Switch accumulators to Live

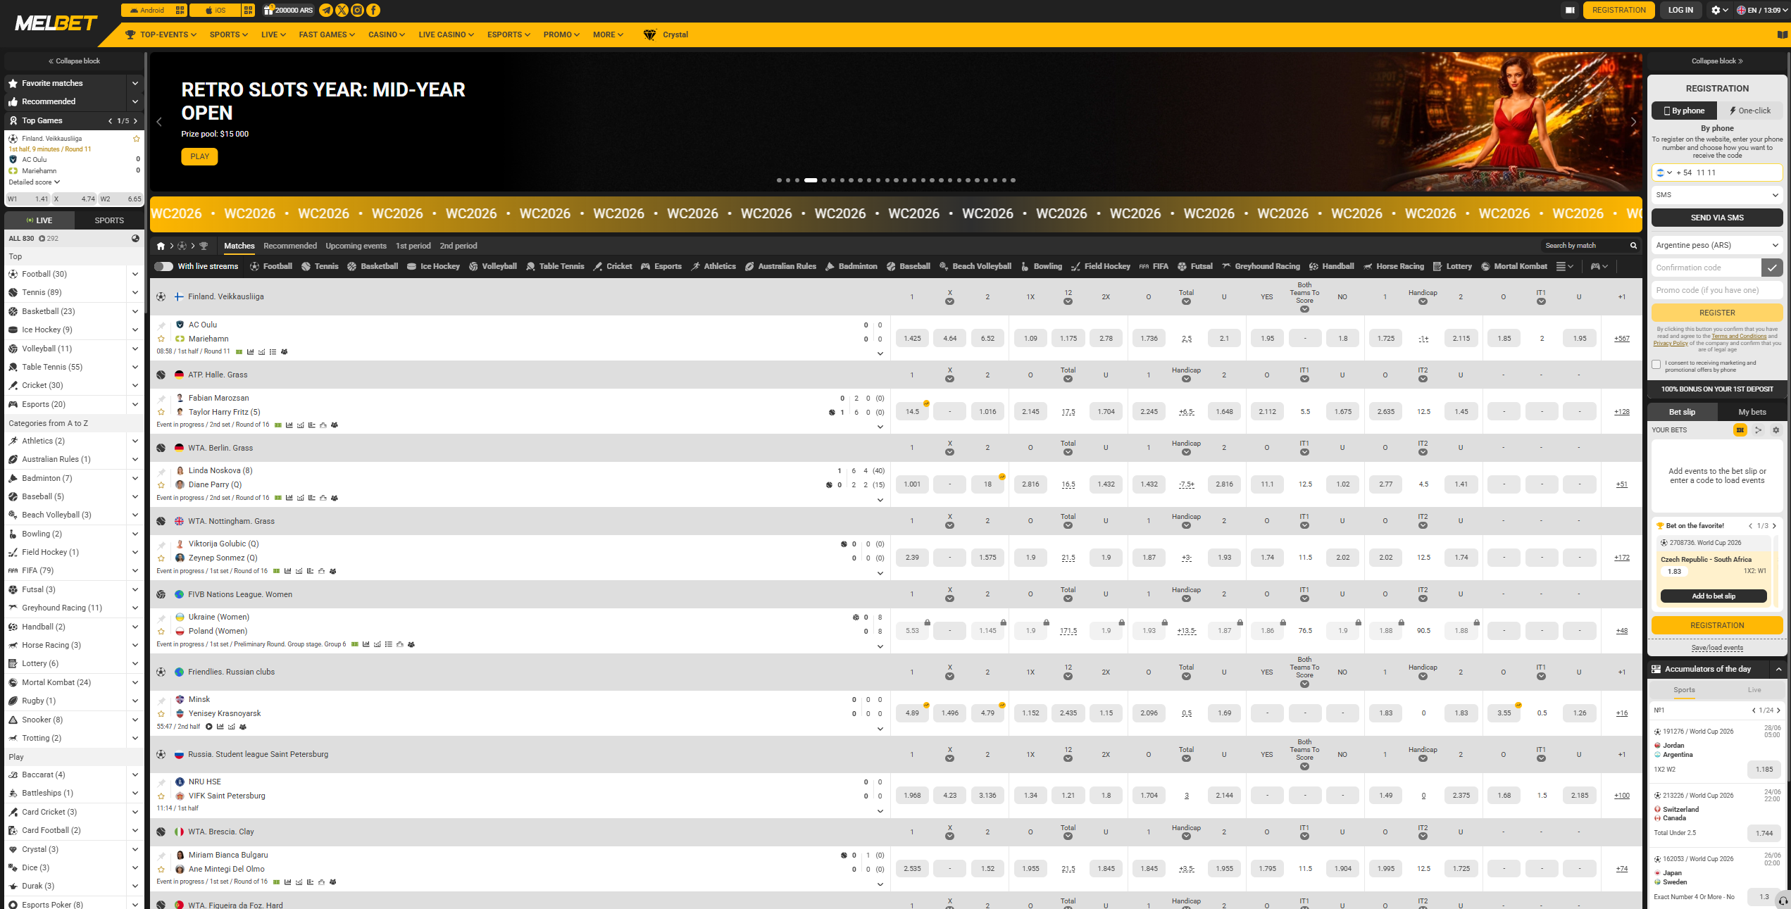(x=1754, y=690)
